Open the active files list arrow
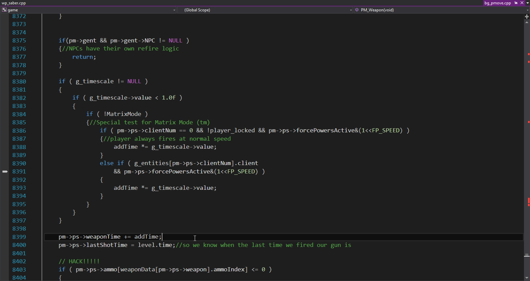This screenshot has height=281, width=530. pyautogui.click(x=528, y=3)
